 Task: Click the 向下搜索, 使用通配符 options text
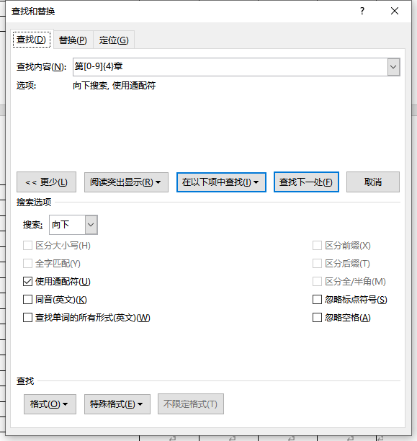coord(115,86)
